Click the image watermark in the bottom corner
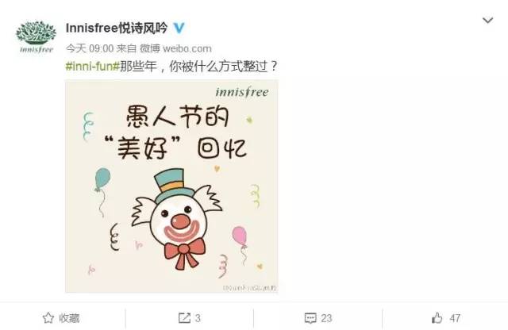The image size is (508, 330). (249, 288)
